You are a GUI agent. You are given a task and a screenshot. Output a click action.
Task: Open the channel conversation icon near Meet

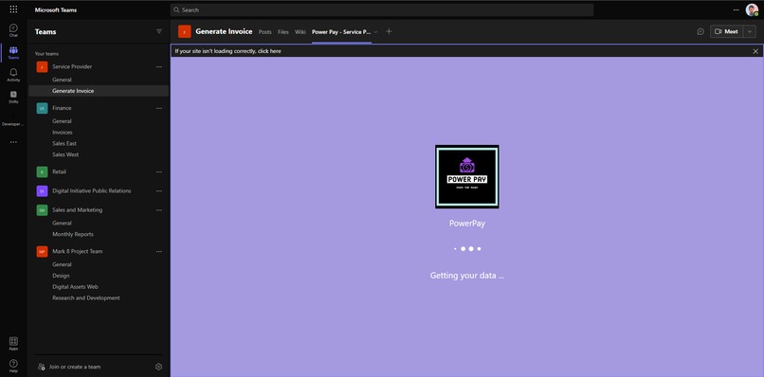(700, 31)
